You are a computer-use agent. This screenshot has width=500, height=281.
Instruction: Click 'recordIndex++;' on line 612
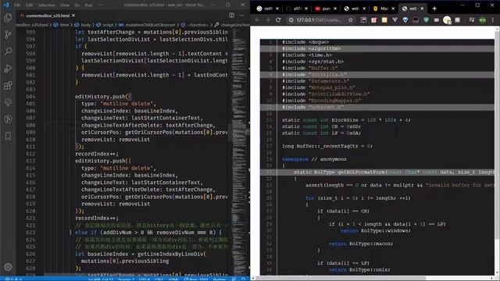(97, 154)
